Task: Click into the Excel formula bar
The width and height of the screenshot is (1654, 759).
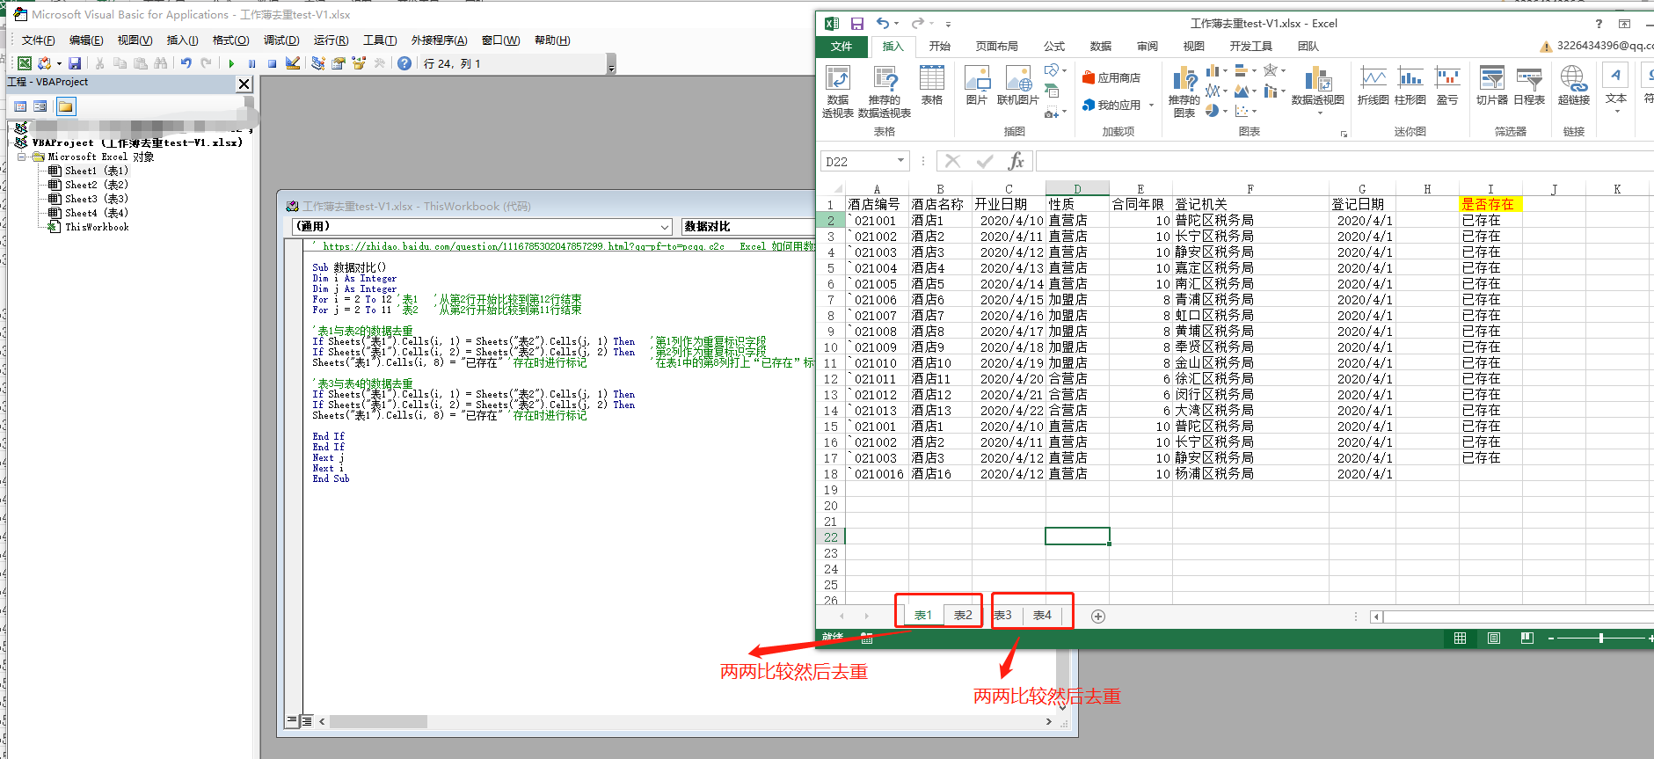Action: (1344, 161)
